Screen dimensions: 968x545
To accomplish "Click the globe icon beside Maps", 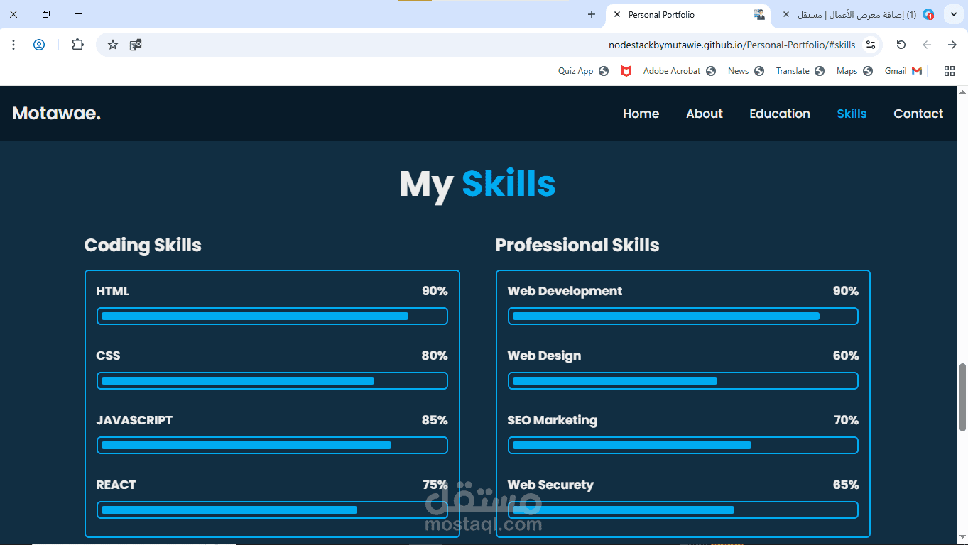I will pos(868,71).
